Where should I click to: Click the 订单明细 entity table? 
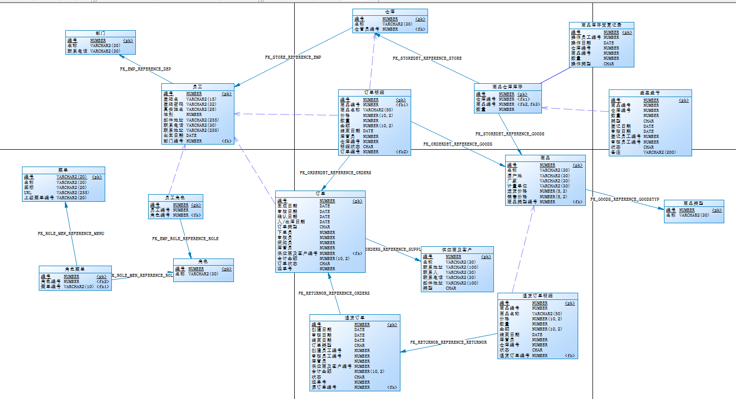point(374,123)
